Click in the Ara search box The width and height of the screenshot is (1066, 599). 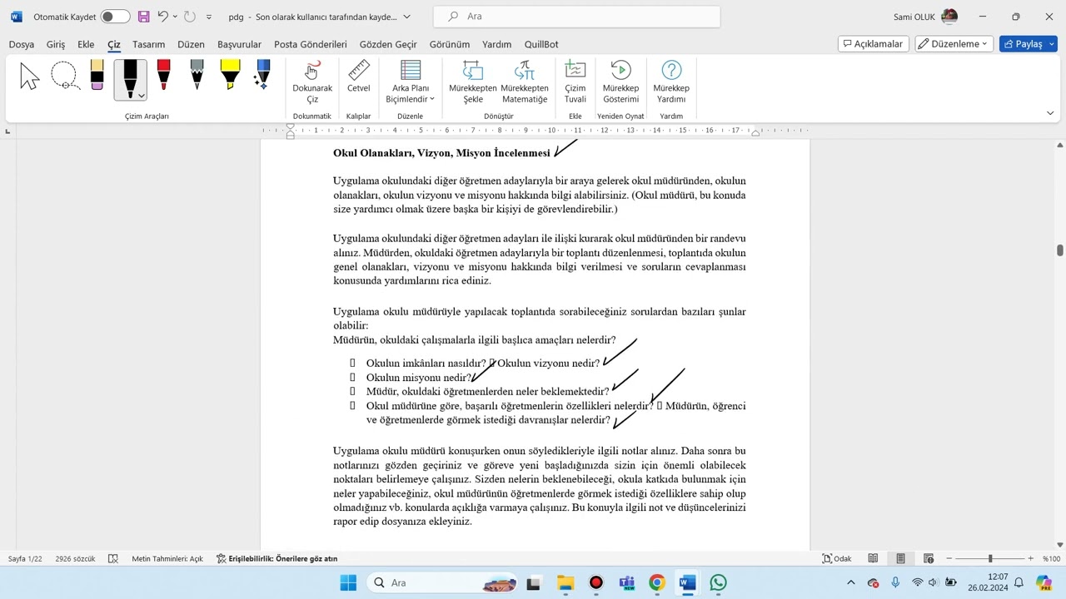[x=576, y=17]
